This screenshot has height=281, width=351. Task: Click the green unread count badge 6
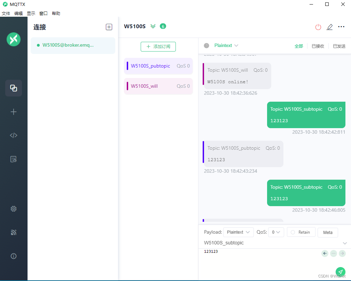tap(163, 26)
